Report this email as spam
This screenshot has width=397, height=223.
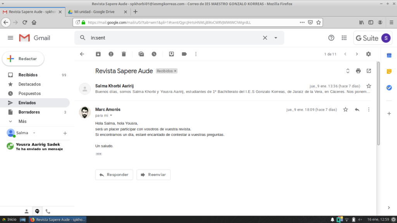point(111,54)
